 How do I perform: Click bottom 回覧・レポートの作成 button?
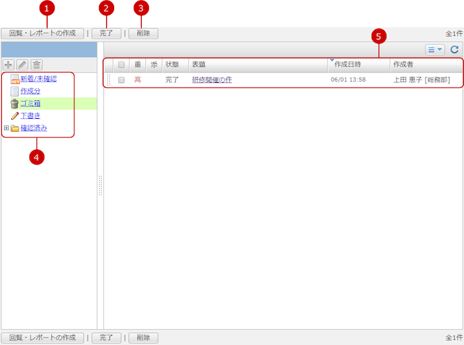tap(42, 338)
